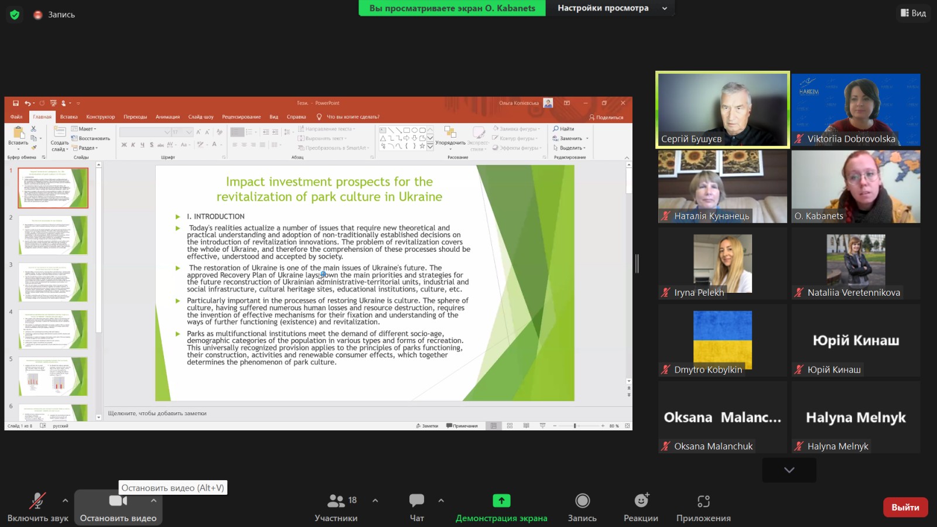Expand chat options arrow beside Чат
The image size is (937, 527).
tap(441, 501)
